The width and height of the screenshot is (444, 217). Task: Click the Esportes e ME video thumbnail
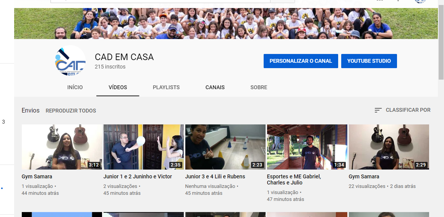tap(307, 147)
